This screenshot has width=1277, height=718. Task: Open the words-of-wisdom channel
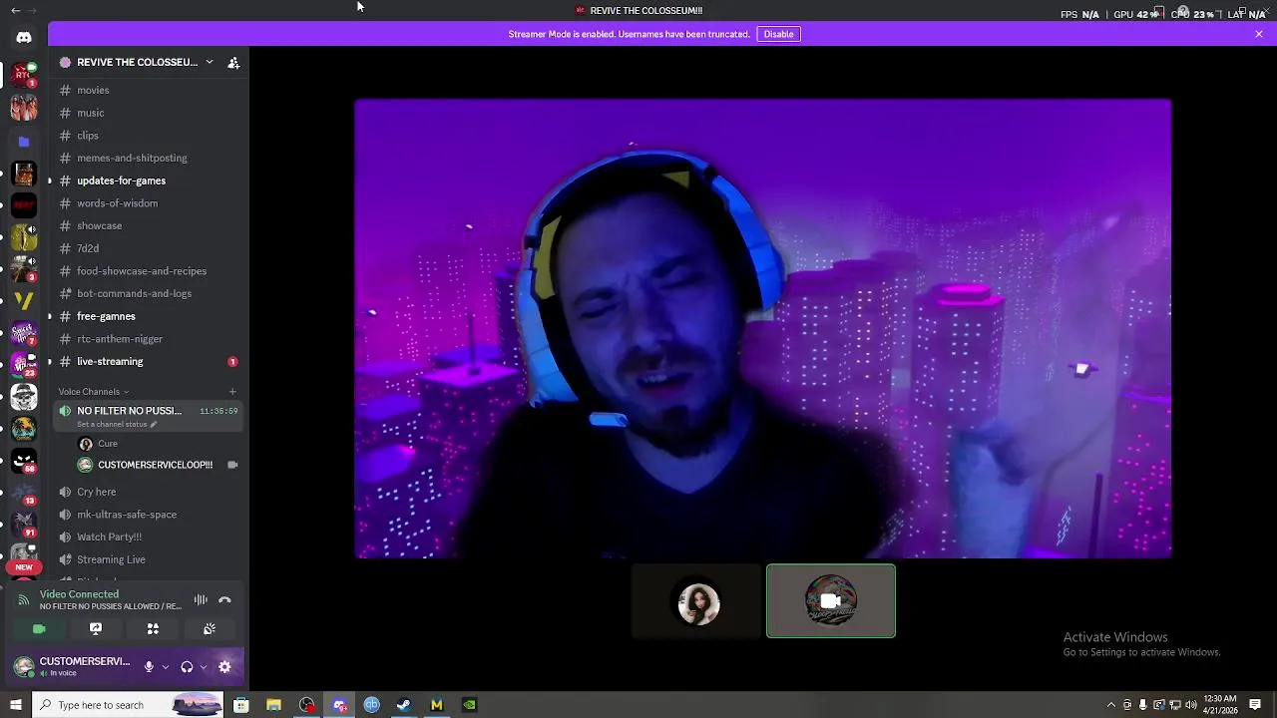click(149, 203)
